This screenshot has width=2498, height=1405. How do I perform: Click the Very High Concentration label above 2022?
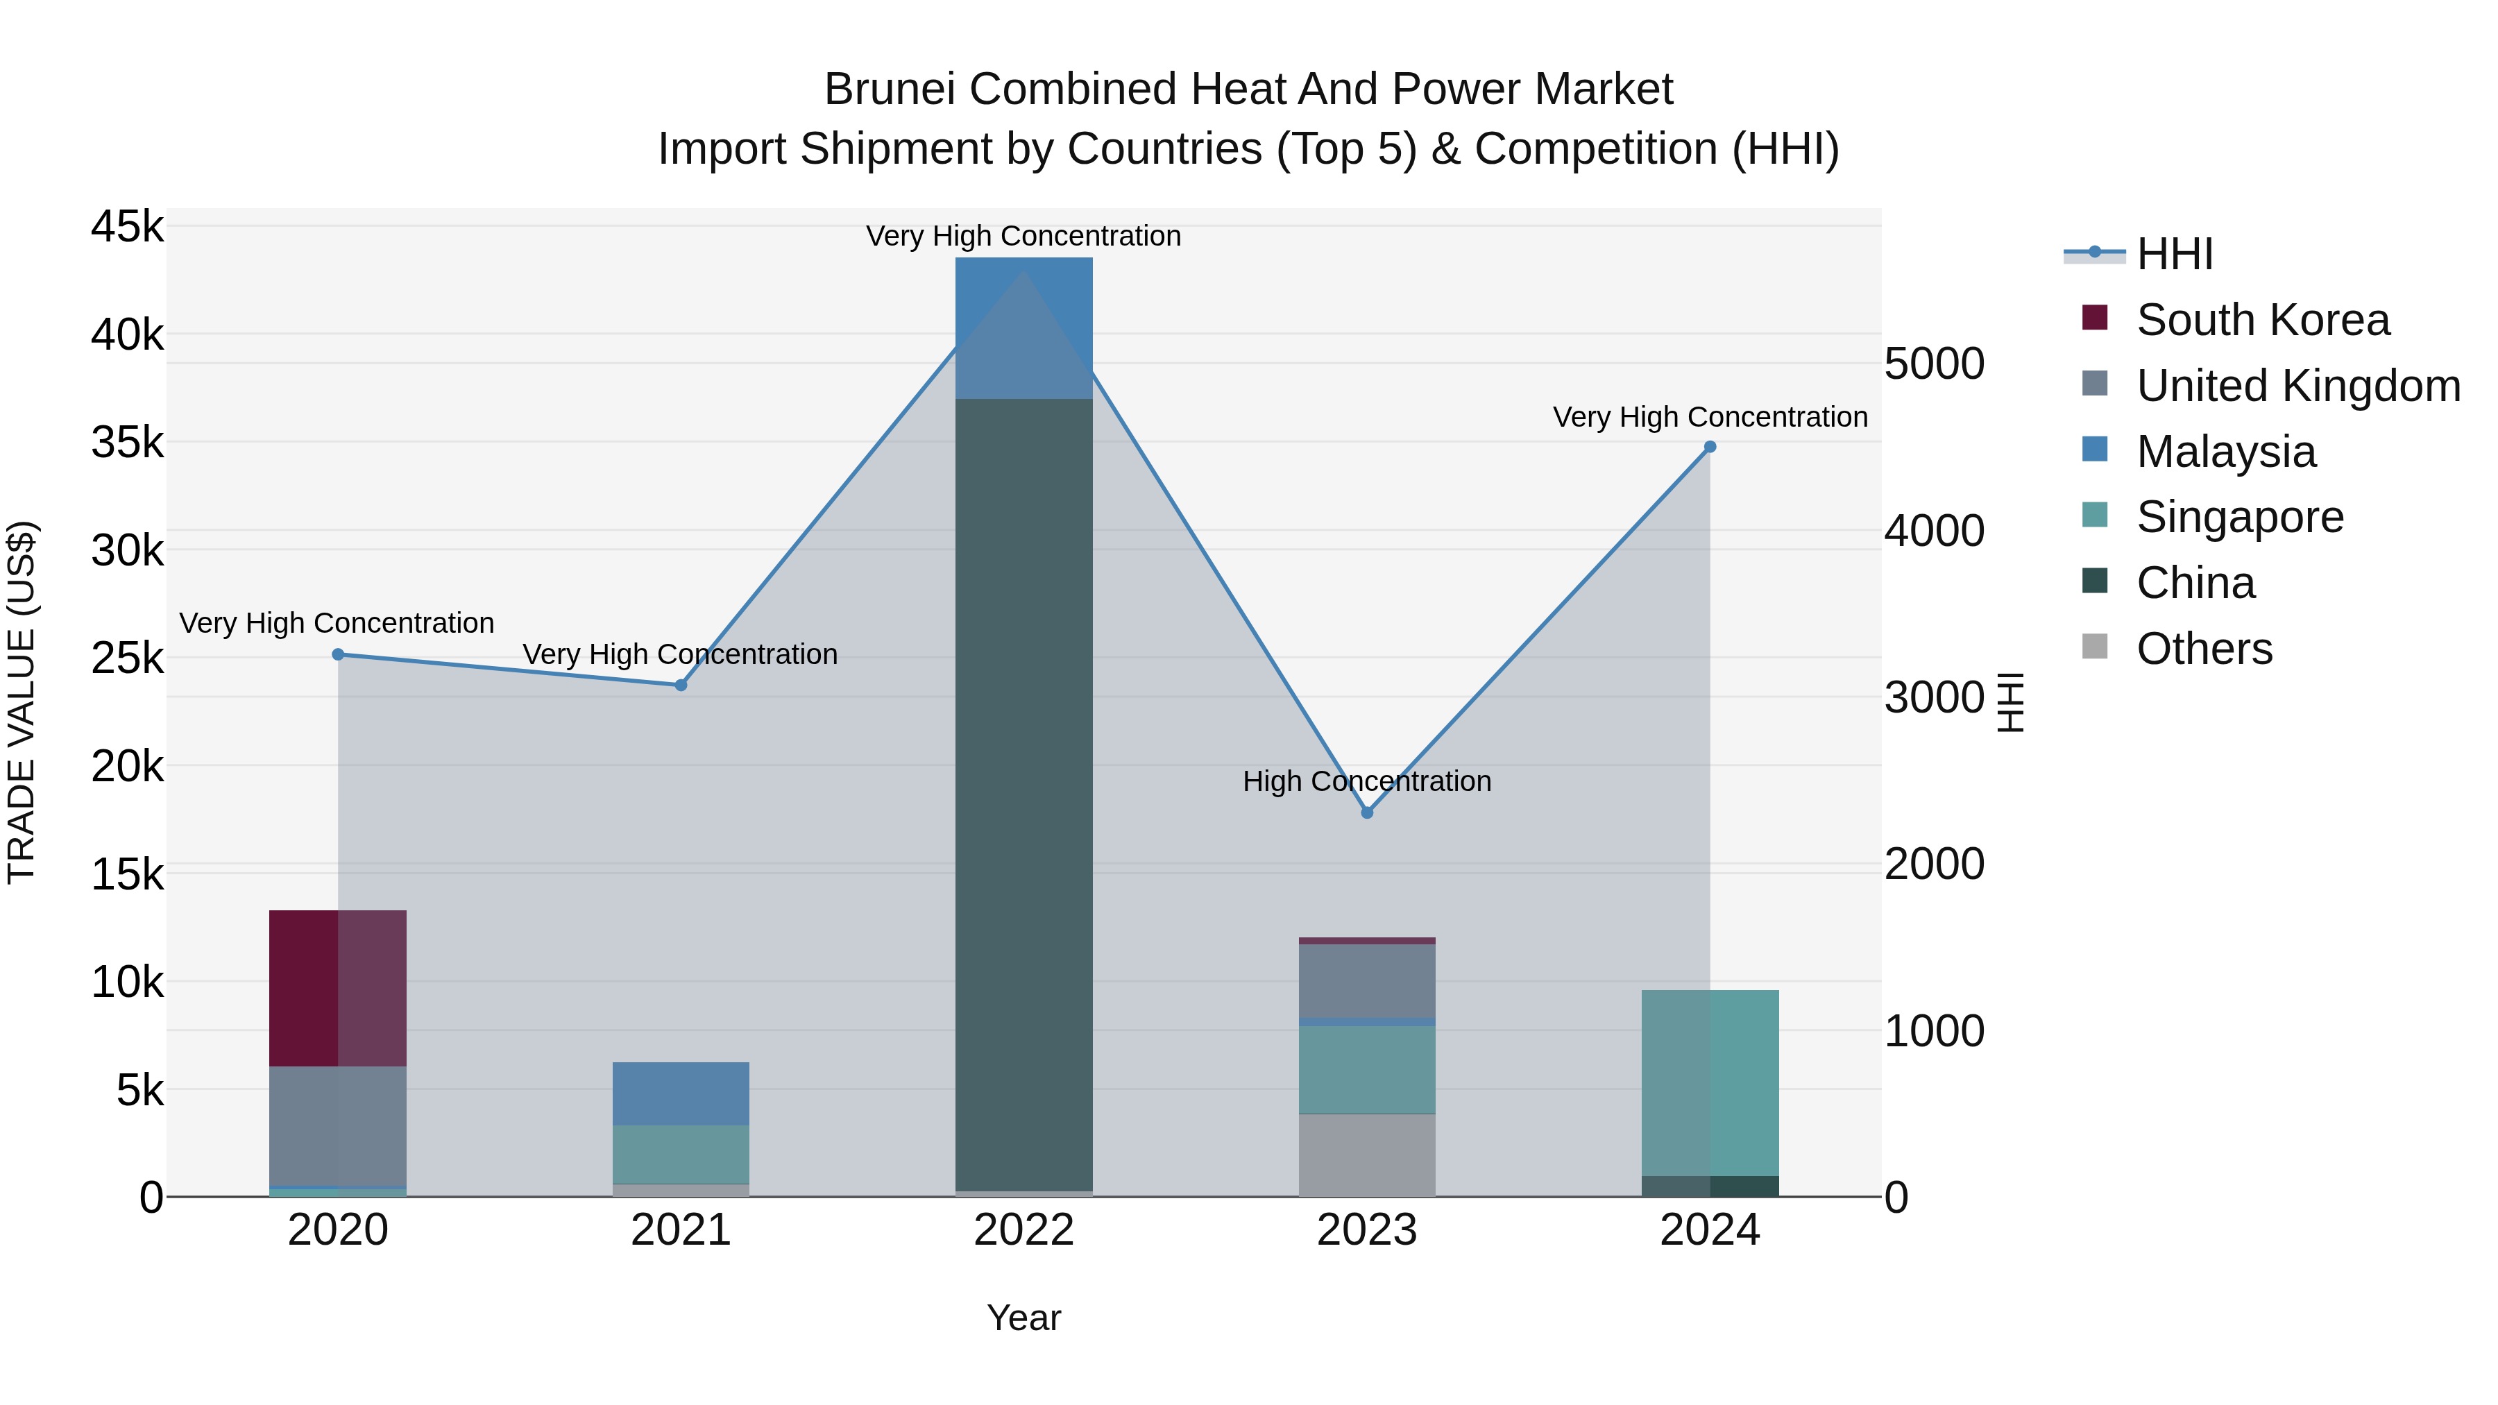tap(1024, 237)
